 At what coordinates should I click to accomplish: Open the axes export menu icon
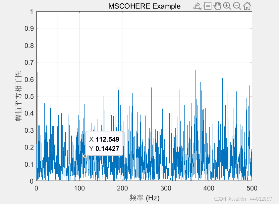point(197,6)
